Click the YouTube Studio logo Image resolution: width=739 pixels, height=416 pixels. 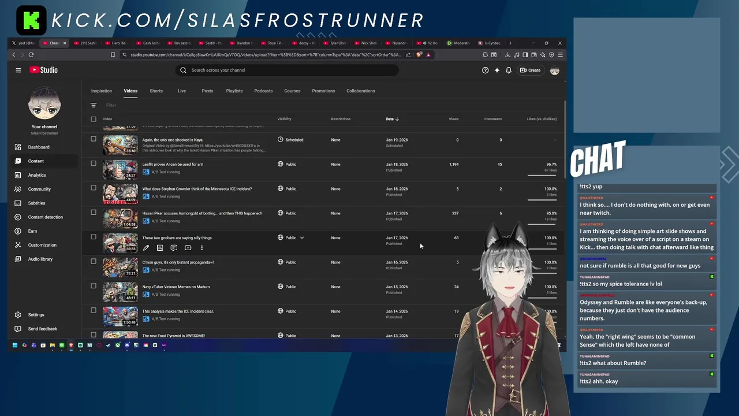click(44, 70)
